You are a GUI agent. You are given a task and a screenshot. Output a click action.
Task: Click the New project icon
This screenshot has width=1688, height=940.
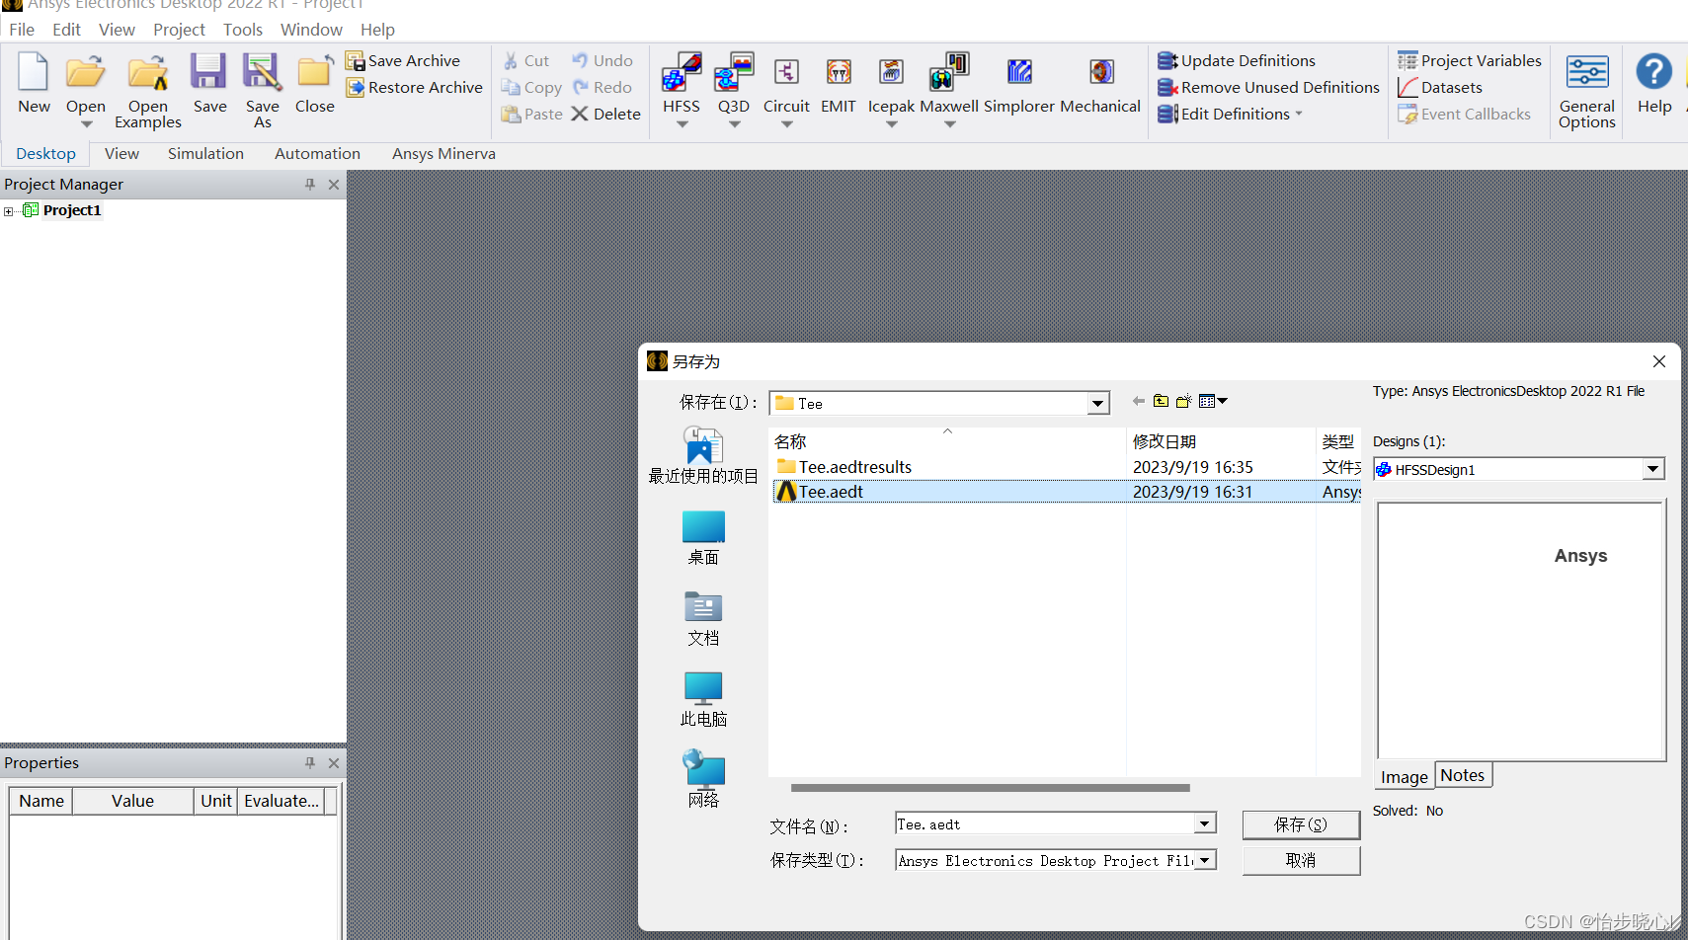(34, 72)
